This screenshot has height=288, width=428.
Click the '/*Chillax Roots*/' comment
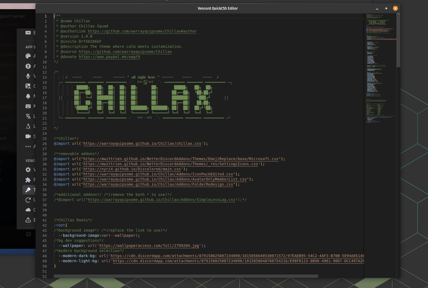pos(73,220)
